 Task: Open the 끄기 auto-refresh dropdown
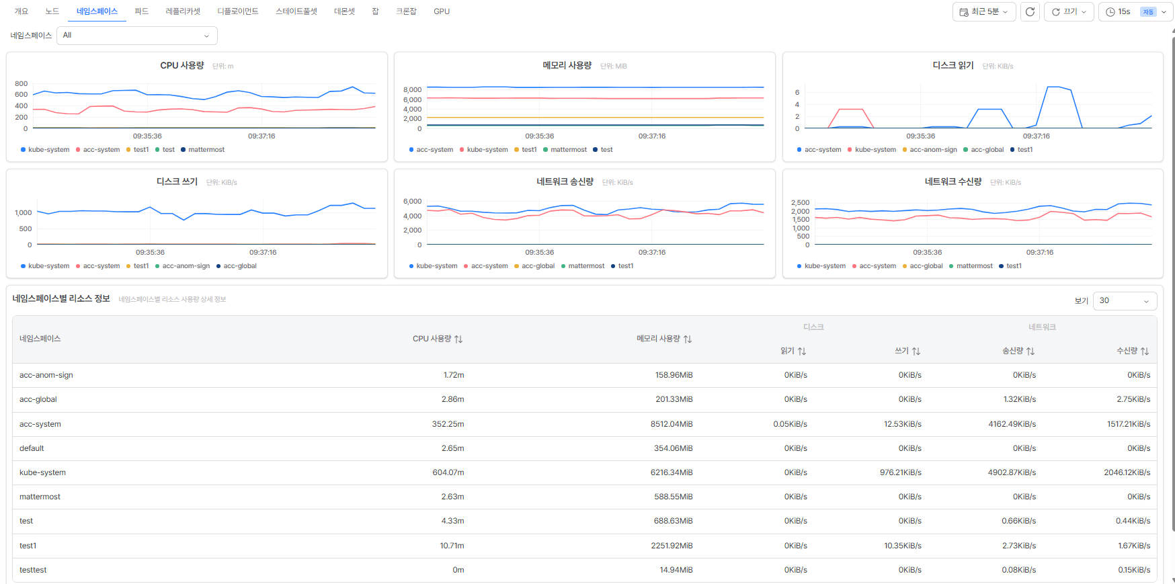point(1069,11)
